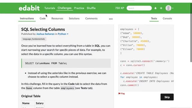Click the ("Bob", 30000) test line
The image size is (192, 108).
click(131, 37)
